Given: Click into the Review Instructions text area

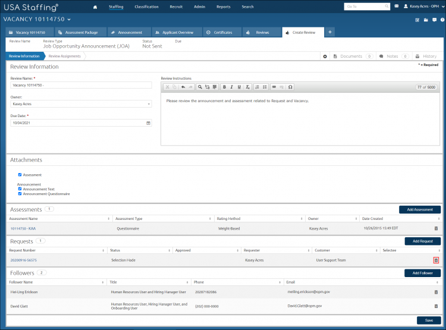Looking at the screenshot, I should click(300, 119).
